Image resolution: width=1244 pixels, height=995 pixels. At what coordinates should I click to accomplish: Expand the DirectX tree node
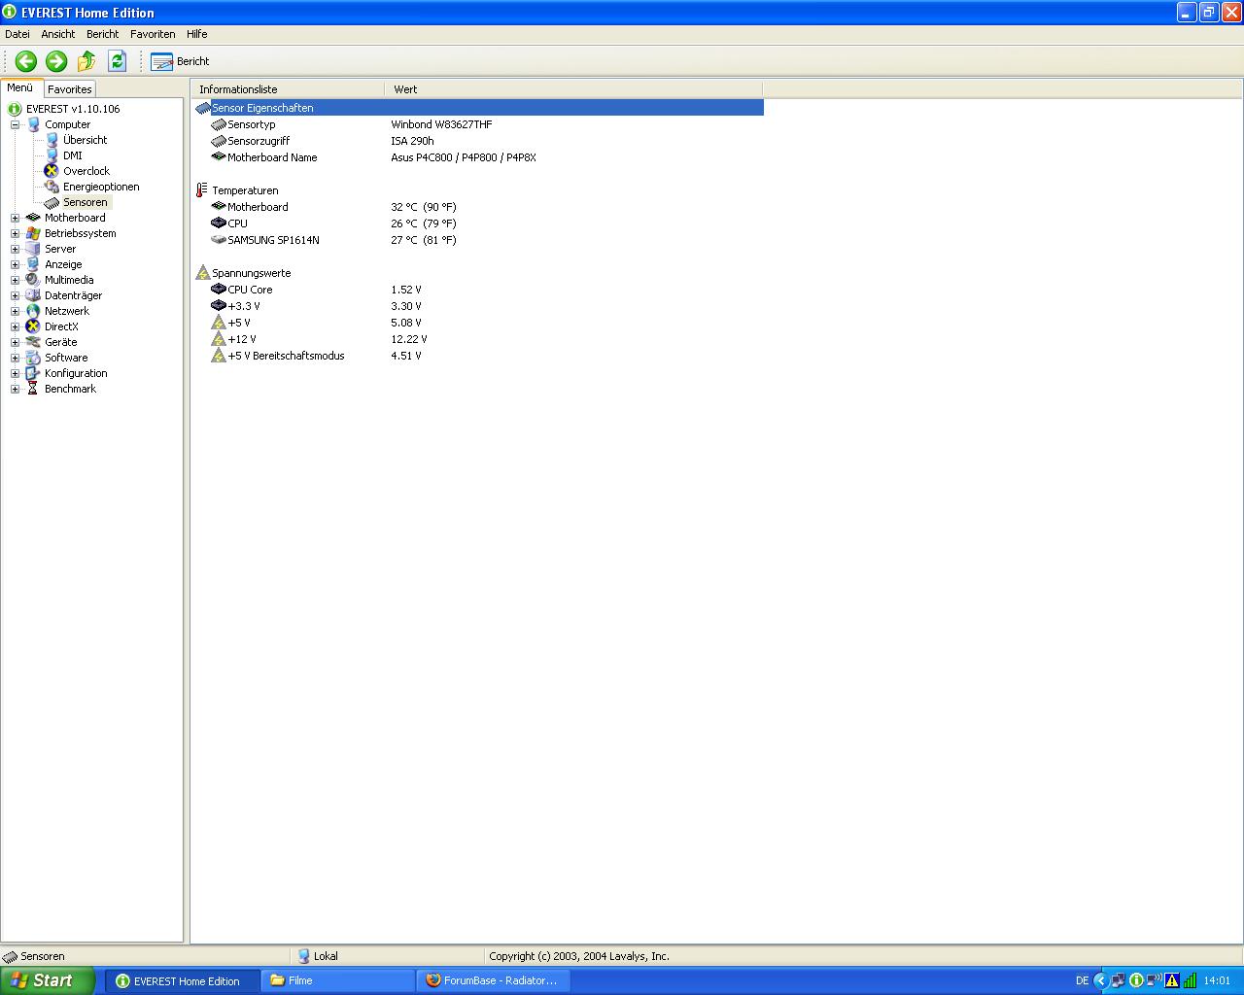[15, 326]
